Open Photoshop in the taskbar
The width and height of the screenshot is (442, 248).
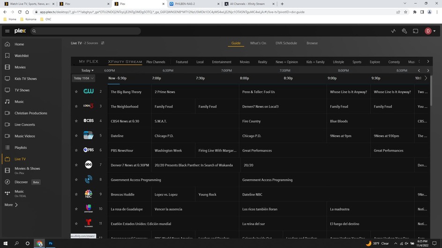51,243
